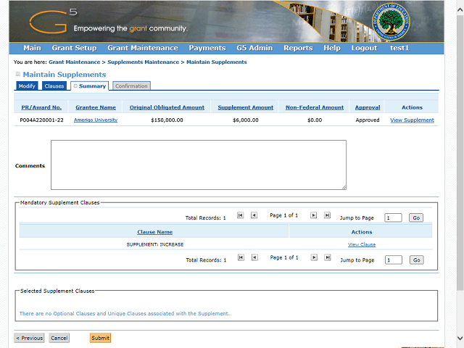The image size is (464, 348).
Task: Go to previous page in bottom pagination row
Action: click(x=254, y=257)
